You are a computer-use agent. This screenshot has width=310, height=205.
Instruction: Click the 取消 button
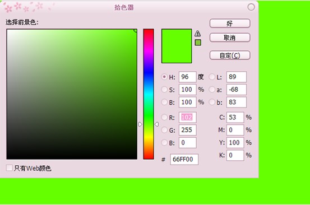click(x=230, y=38)
